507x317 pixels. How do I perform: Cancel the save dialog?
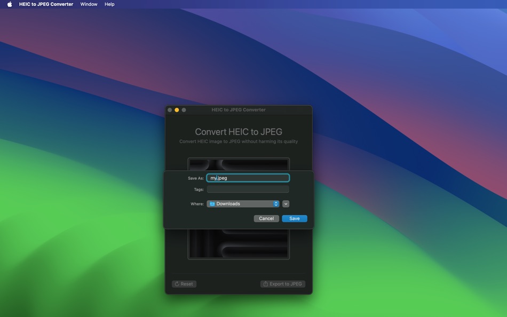click(266, 218)
